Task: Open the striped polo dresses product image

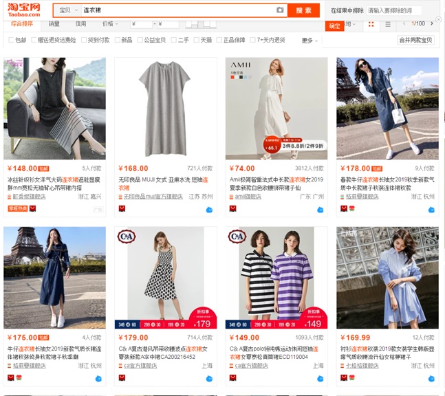Action: pyautogui.click(x=276, y=278)
